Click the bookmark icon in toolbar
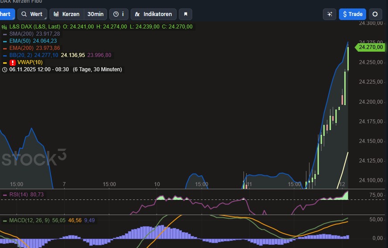This screenshot has height=248, width=388. pos(186,14)
